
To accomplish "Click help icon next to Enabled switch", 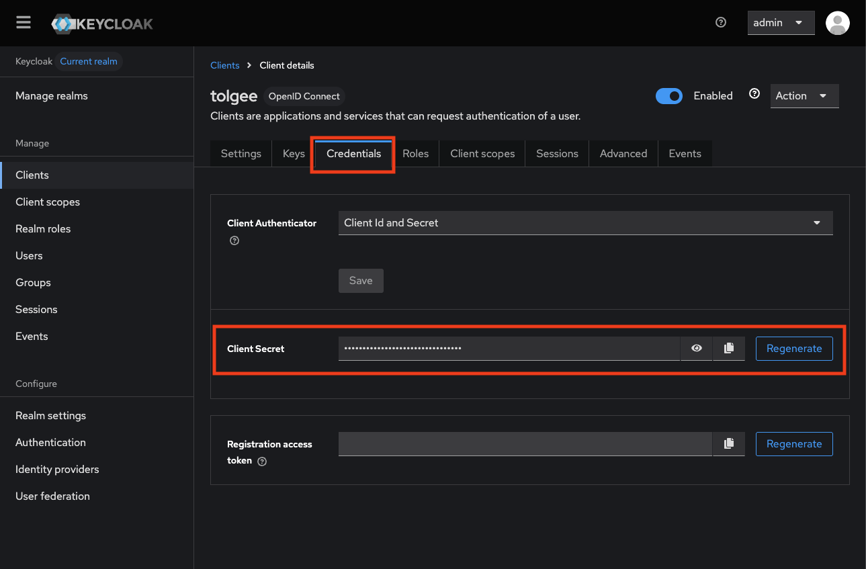I will pyautogui.click(x=754, y=94).
